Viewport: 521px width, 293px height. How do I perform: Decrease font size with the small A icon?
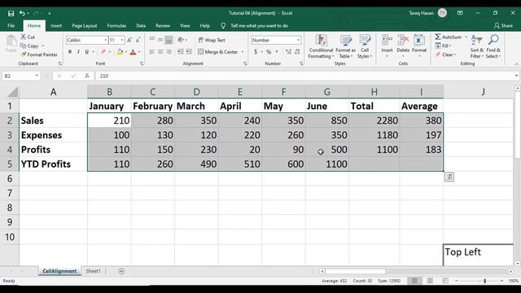pos(138,40)
